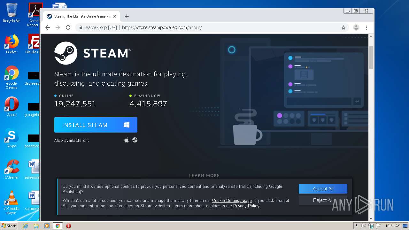This screenshot has width=409, height=230.
Task: Click the address bar URL
Action: 162,27
